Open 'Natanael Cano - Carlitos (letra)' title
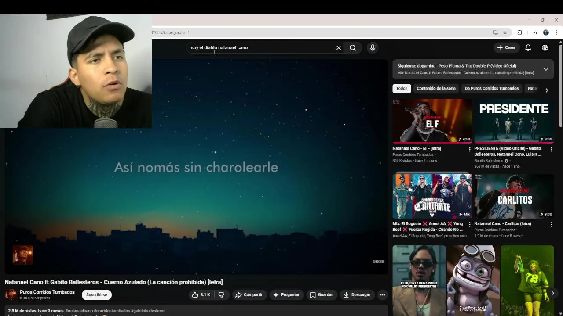Image resolution: width=563 pixels, height=316 pixels. pyautogui.click(x=502, y=224)
